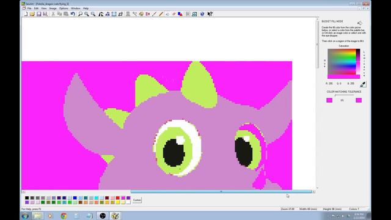The width and height of the screenshot is (391, 220).
Task: Select the thin line drawing tool
Action: tap(154, 14)
